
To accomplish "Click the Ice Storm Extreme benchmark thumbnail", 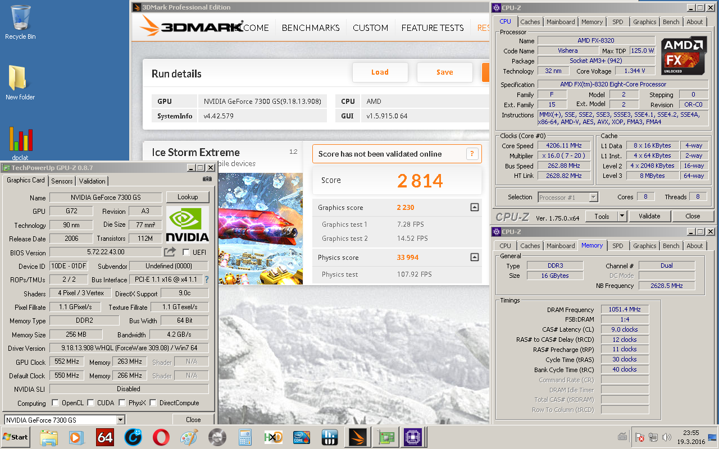I will [260, 228].
